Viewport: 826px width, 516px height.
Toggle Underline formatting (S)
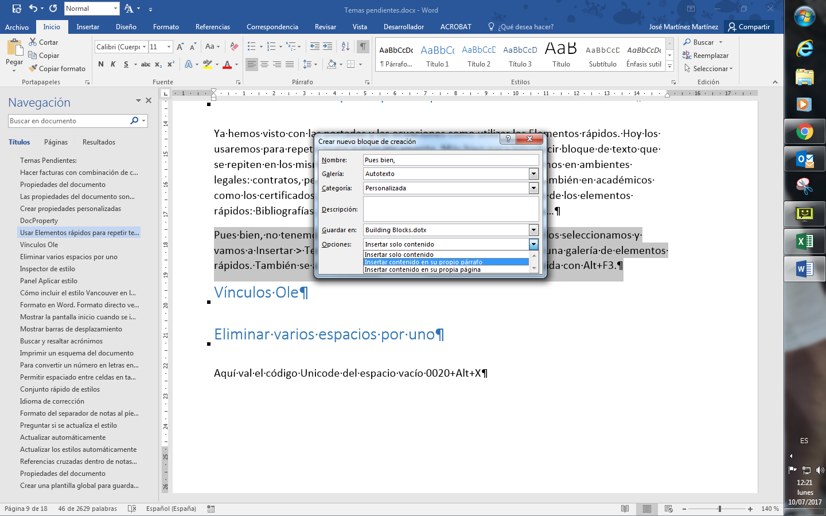point(126,64)
